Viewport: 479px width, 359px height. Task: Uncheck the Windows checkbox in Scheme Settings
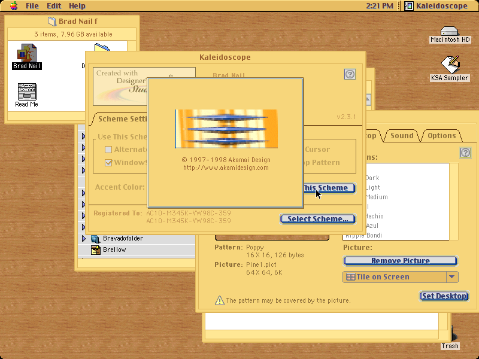tap(108, 162)
